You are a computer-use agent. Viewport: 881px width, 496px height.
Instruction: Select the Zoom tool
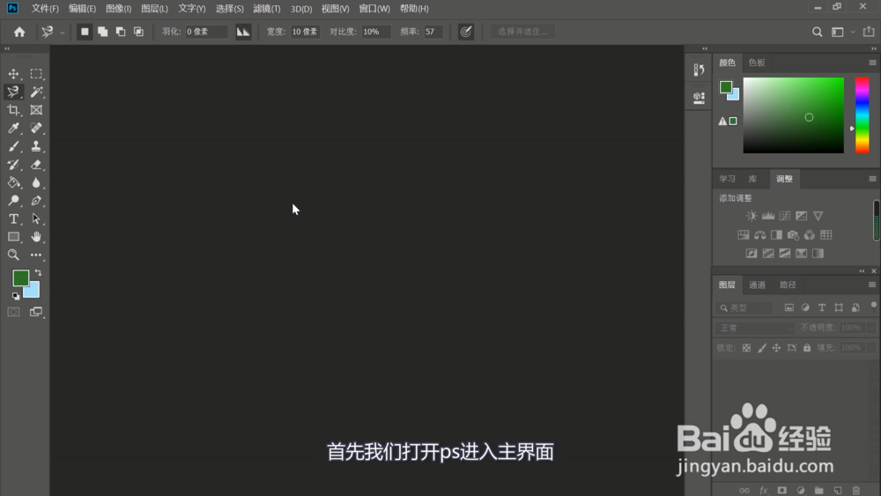coord(13,255)
